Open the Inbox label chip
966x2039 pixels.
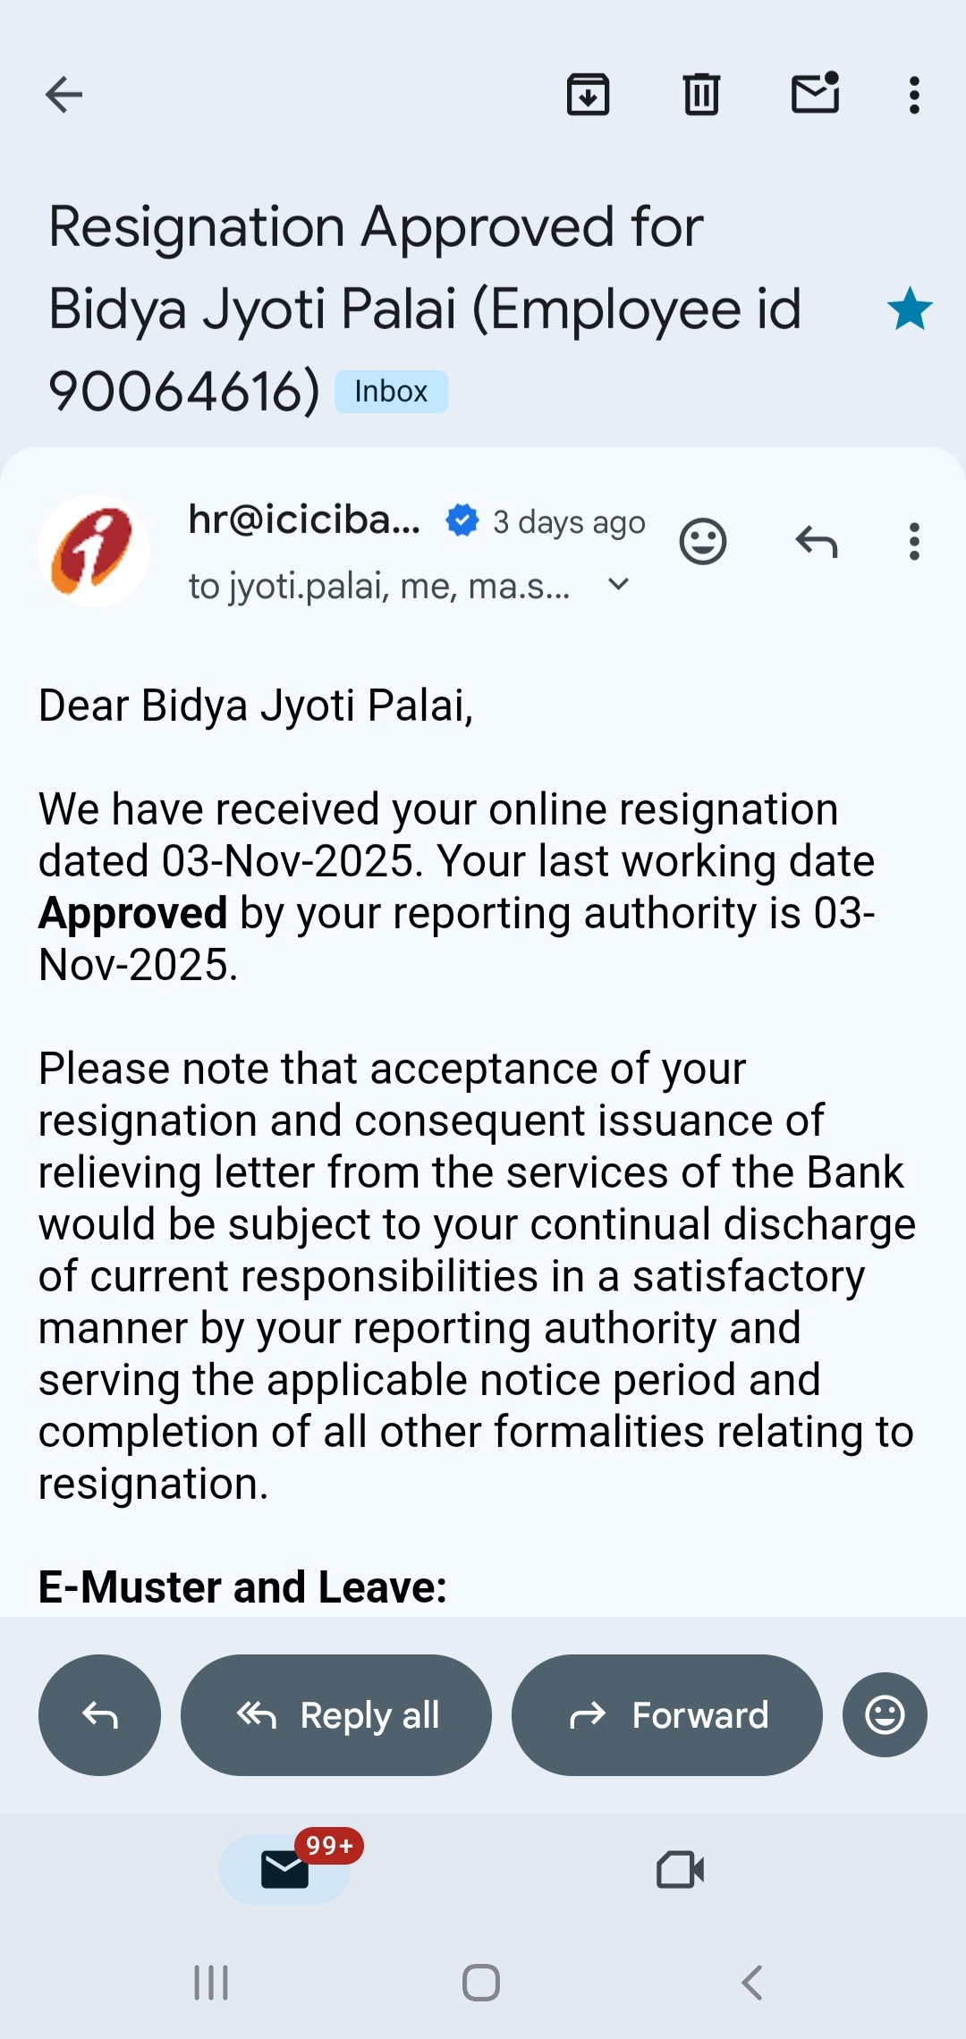pos(391,392)
